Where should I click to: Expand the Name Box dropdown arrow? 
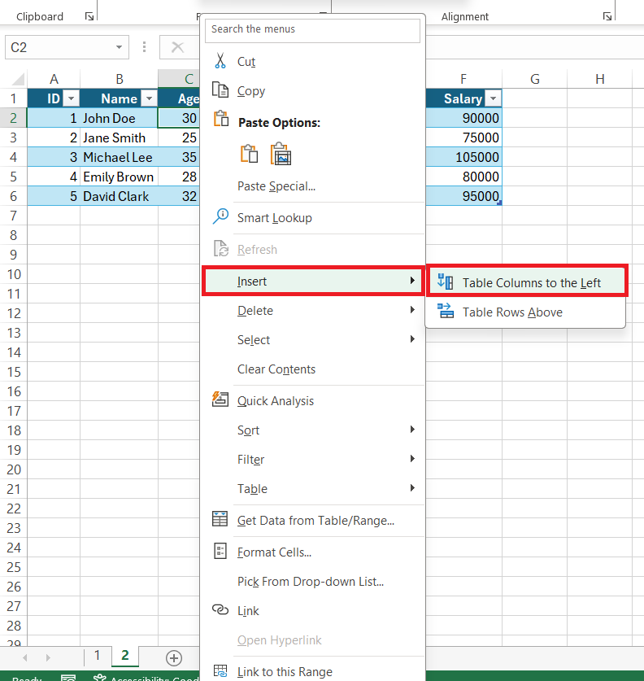click(x=120, y=47)
